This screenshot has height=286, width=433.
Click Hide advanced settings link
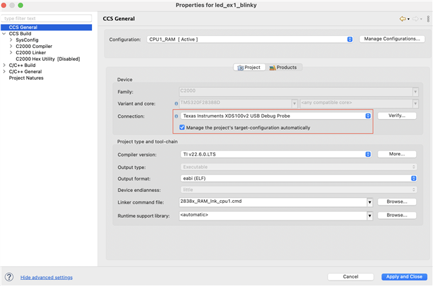pyautogui.click(x=46, y=277)
